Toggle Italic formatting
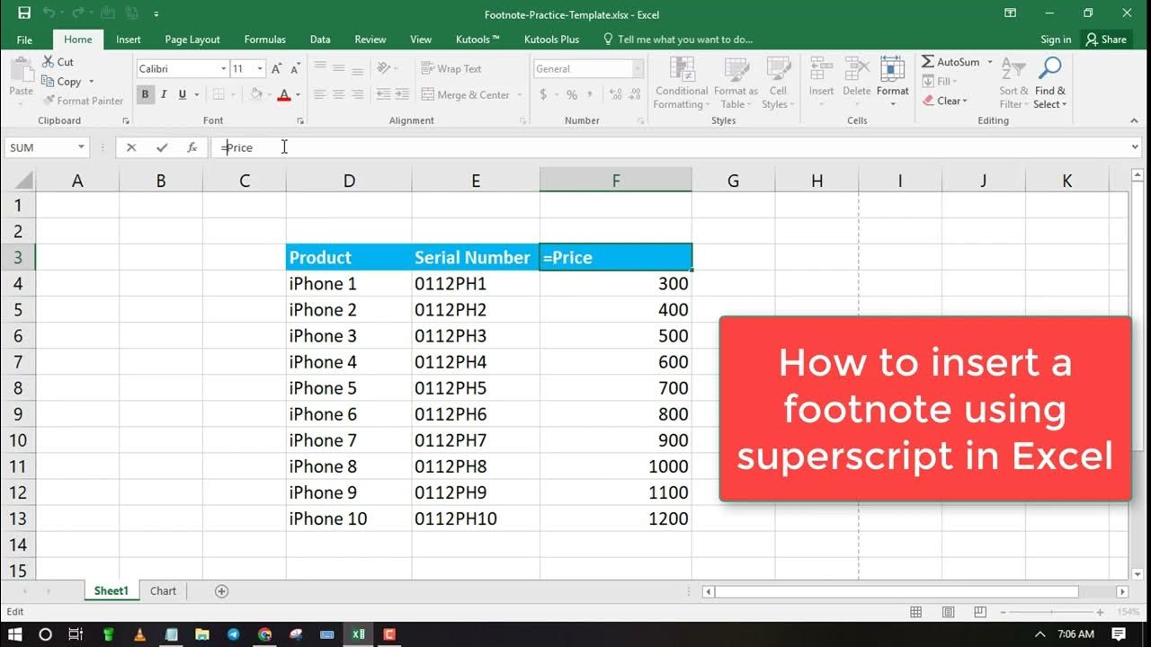This screenshot has height=647, width=1151. coord(165,94)
